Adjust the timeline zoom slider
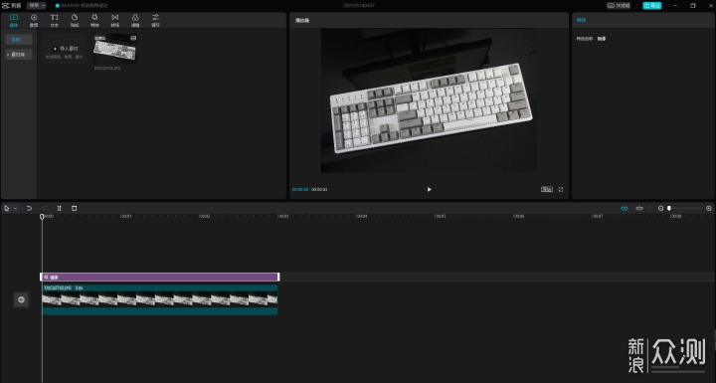This screenshot has width=716, height=383. coord(685,208)
